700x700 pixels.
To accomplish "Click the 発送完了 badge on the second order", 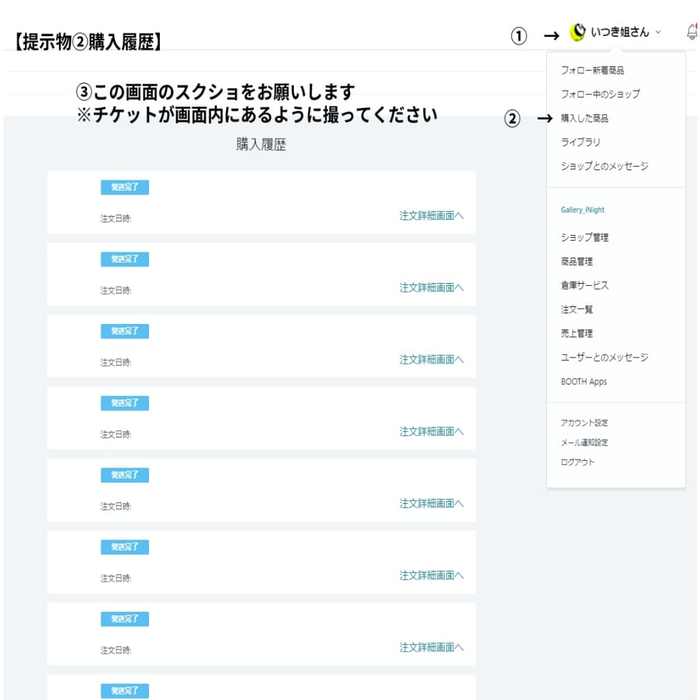I will 124,259.
